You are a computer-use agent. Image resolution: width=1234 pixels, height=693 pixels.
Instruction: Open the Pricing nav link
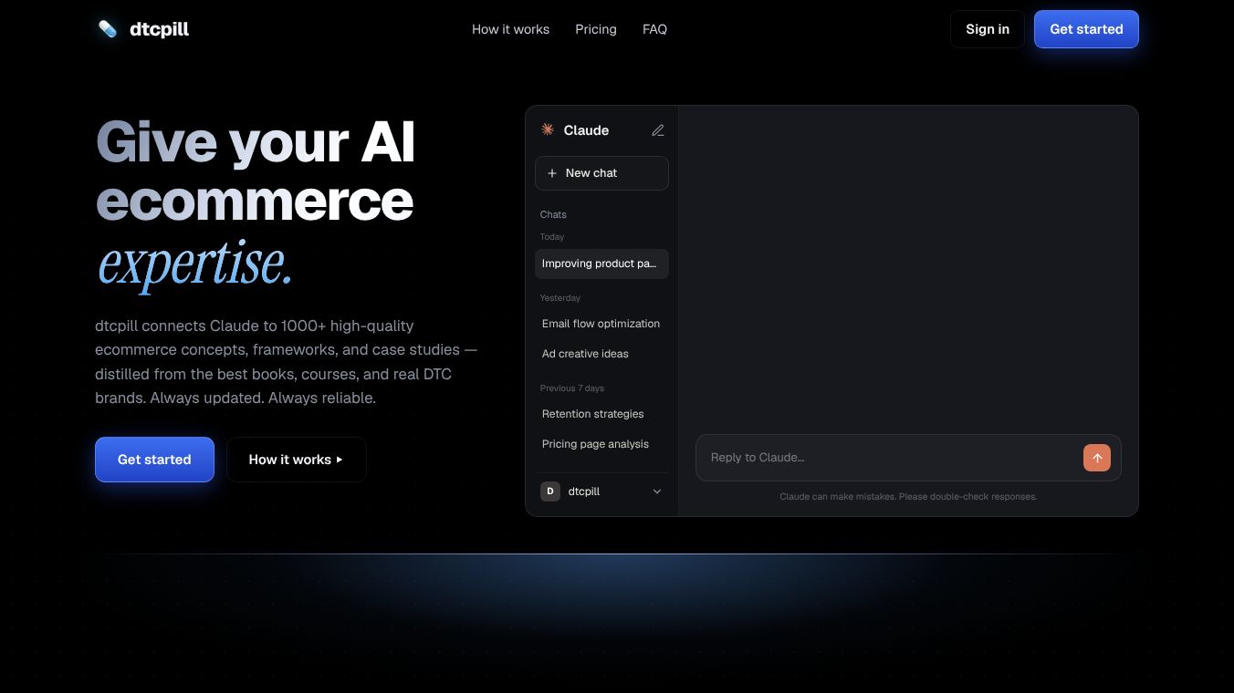(596, 29)
